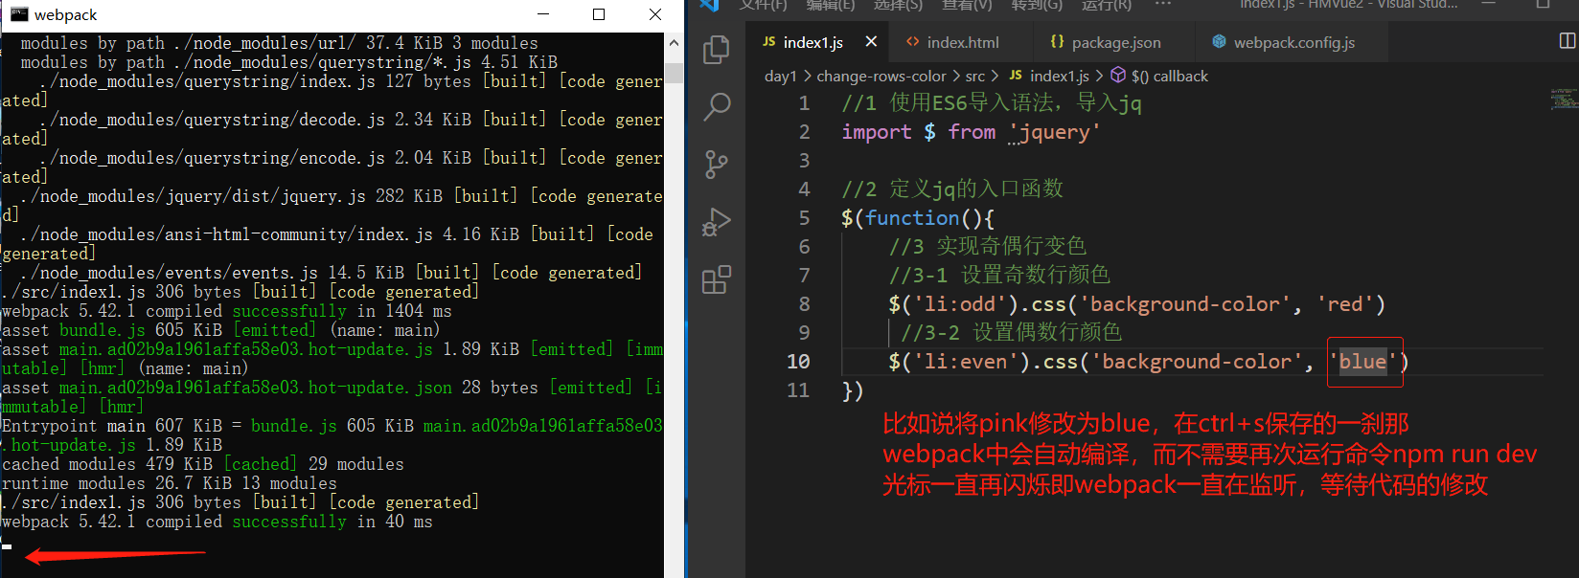Click the import keyword on line 2
This screenshot has height=578, width=1579.
click(877, 132)
